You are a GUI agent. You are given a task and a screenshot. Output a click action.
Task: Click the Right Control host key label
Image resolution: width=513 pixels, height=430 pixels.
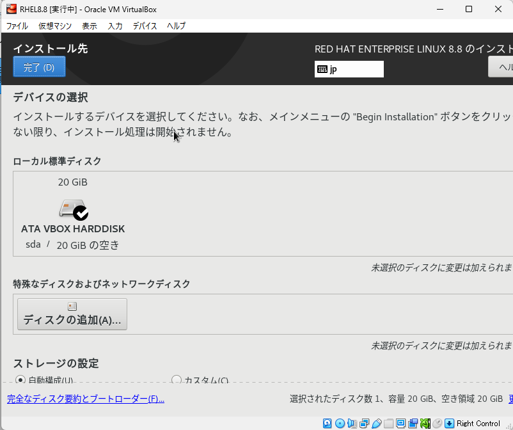[478, 424]
